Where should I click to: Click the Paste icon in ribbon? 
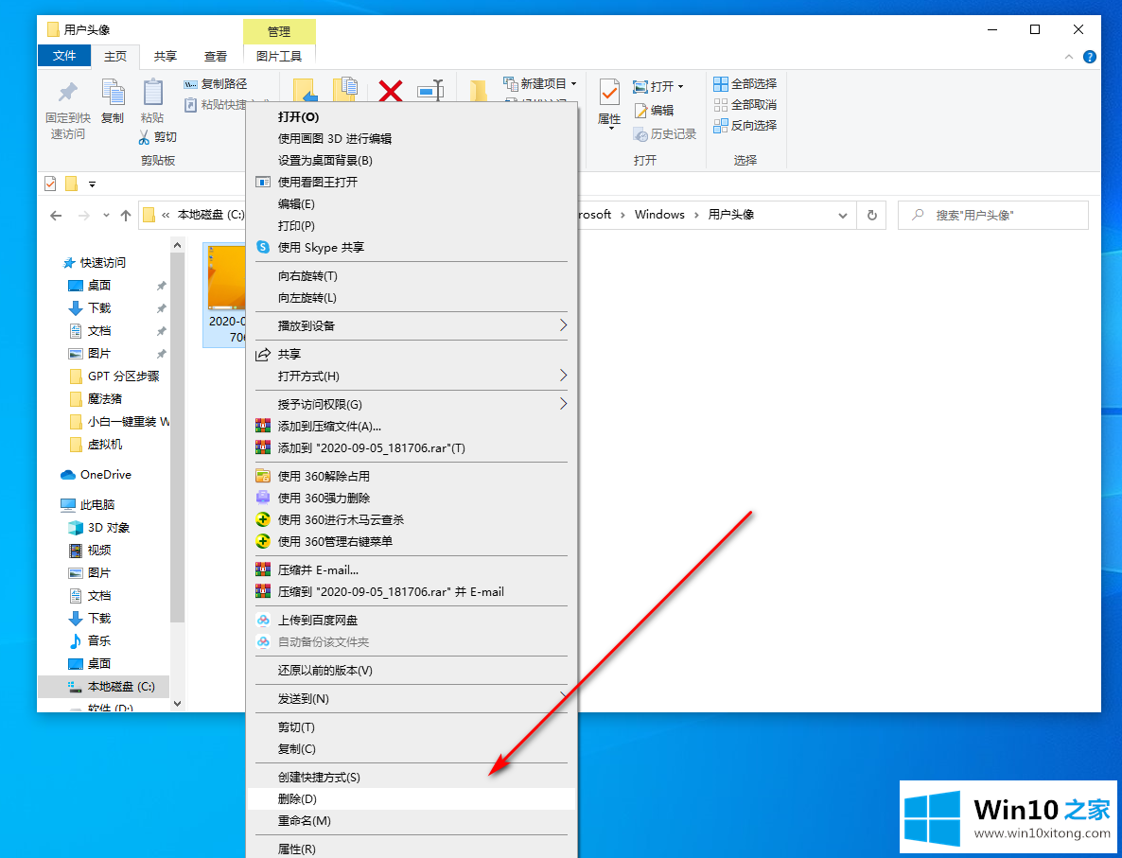(x=152, y=93)
